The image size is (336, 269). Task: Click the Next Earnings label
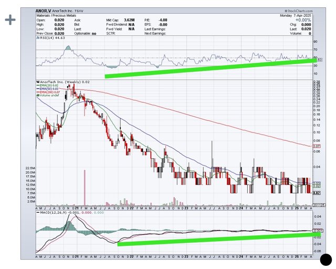tap(155, 34)
